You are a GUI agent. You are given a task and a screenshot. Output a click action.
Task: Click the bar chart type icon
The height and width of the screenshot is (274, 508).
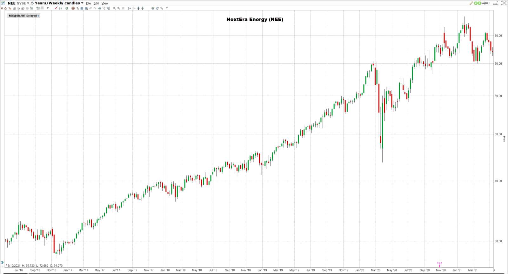click(61, 8)
